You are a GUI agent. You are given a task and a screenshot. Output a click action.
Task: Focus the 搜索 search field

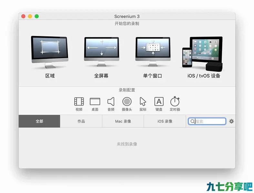pos(207,121)
